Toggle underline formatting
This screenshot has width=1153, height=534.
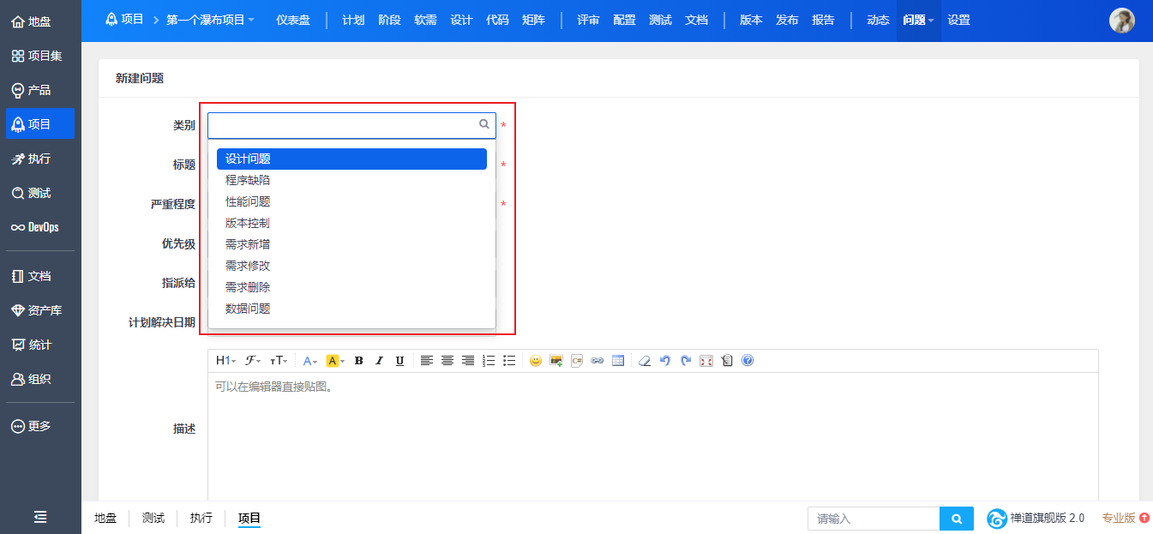coord(400,361)
